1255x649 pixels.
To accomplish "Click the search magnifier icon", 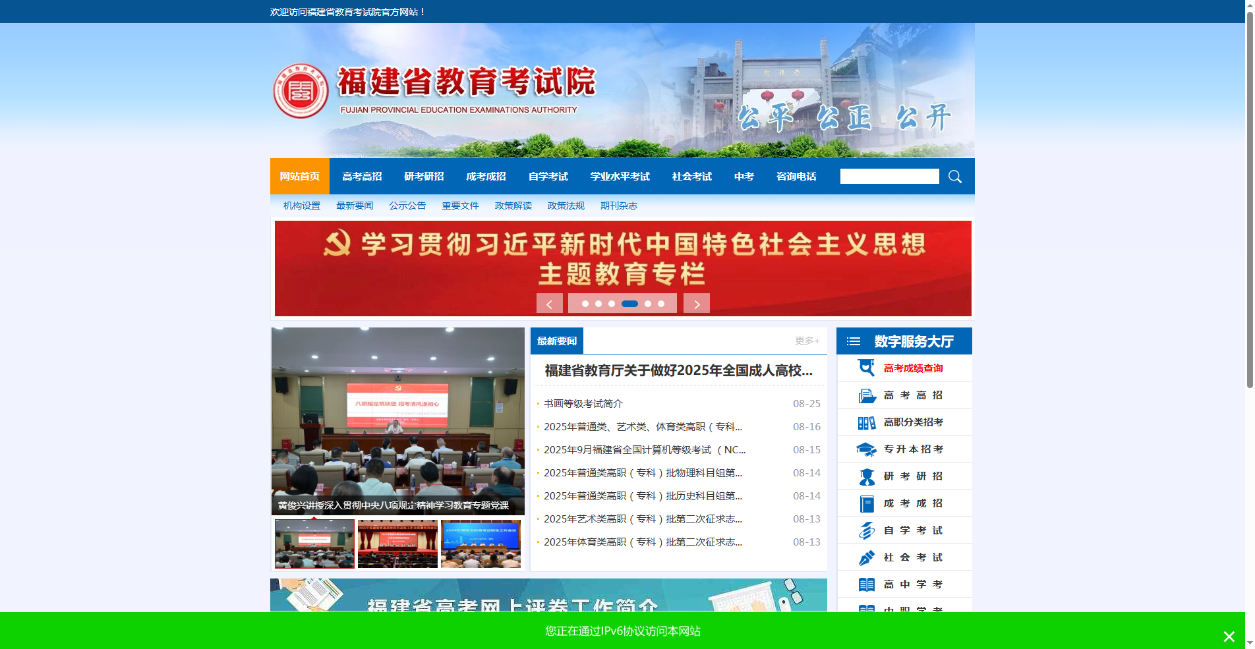I will tap(954, 176).
